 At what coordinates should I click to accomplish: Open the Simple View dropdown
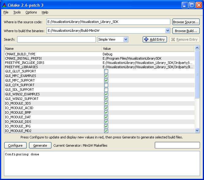[113, 39]
